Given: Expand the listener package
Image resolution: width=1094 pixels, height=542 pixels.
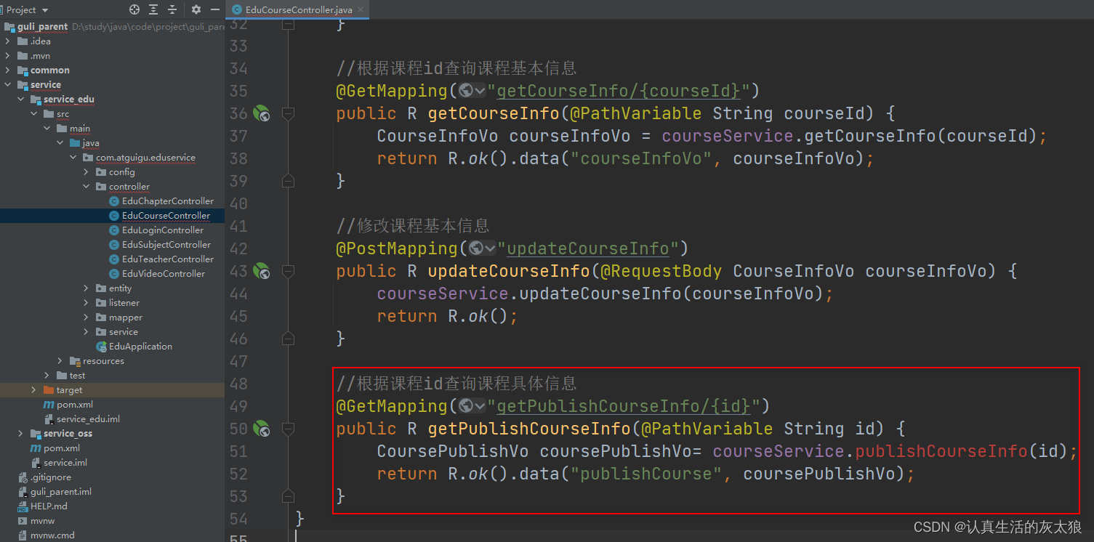Looking at the screenshot, I should point(87,303).
